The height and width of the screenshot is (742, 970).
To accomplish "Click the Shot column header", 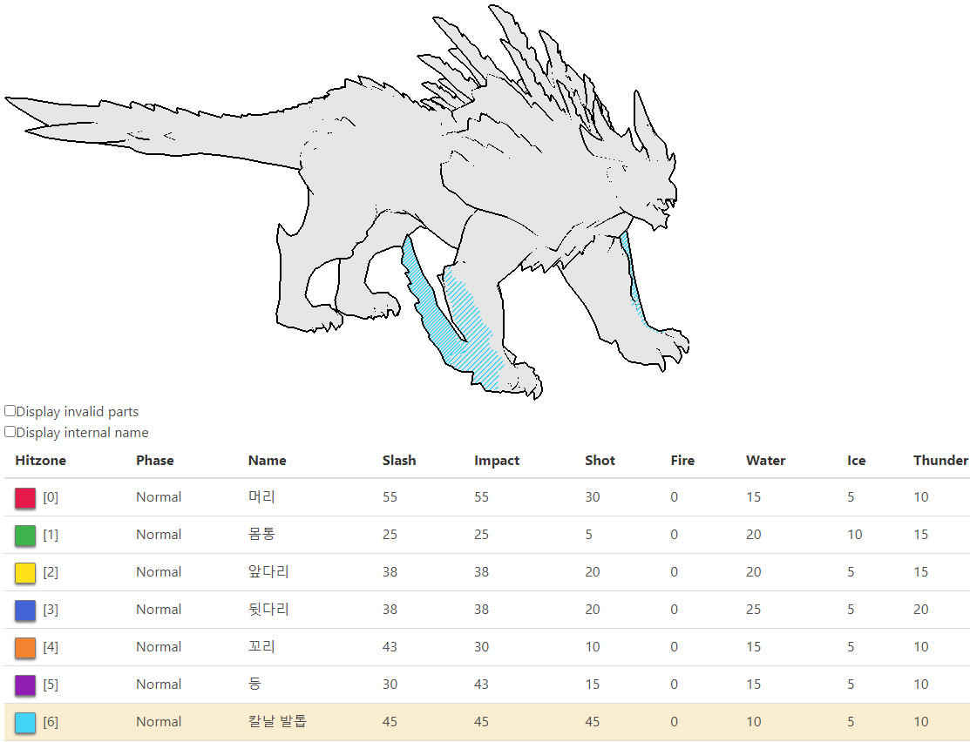I will click(600, 460).
